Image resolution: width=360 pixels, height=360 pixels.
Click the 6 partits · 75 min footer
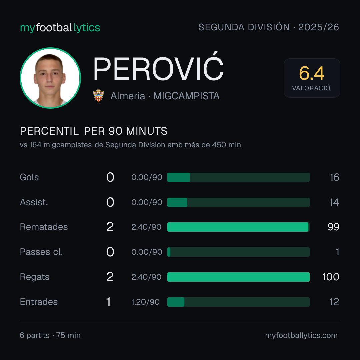[50, 335]
